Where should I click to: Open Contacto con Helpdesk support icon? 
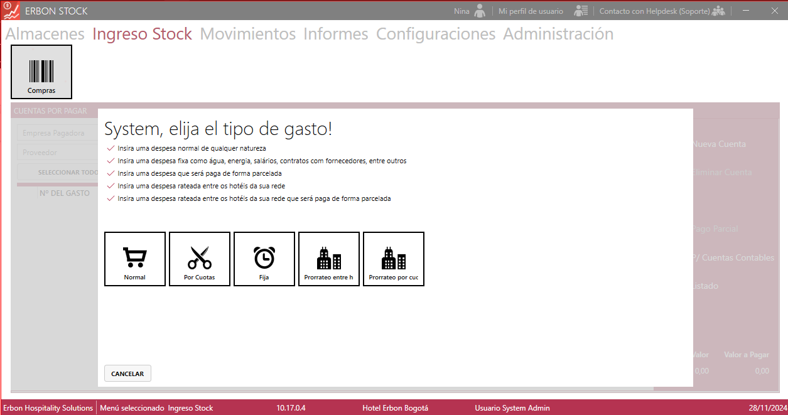[x=718, y=11]
